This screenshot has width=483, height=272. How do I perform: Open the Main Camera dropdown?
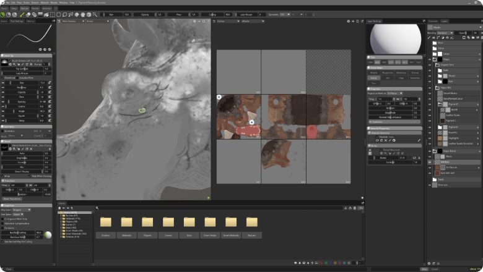click(72, 20)
